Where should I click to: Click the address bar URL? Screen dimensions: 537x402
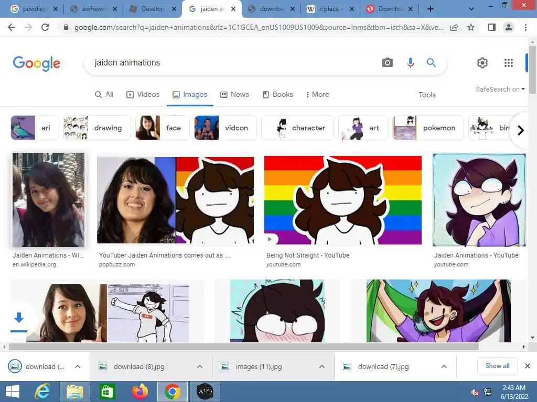point(259,27)
